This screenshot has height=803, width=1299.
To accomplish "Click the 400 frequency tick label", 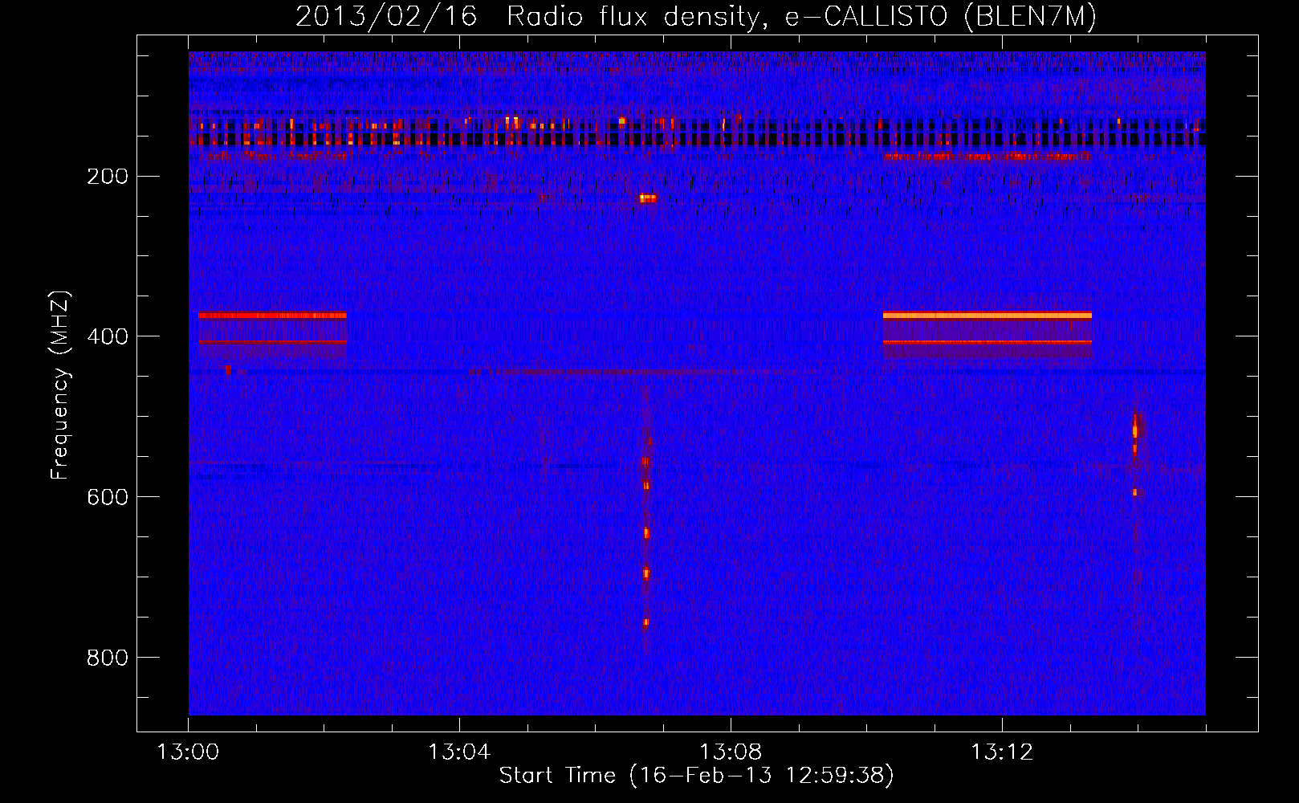I will click(x=107, y=336).
